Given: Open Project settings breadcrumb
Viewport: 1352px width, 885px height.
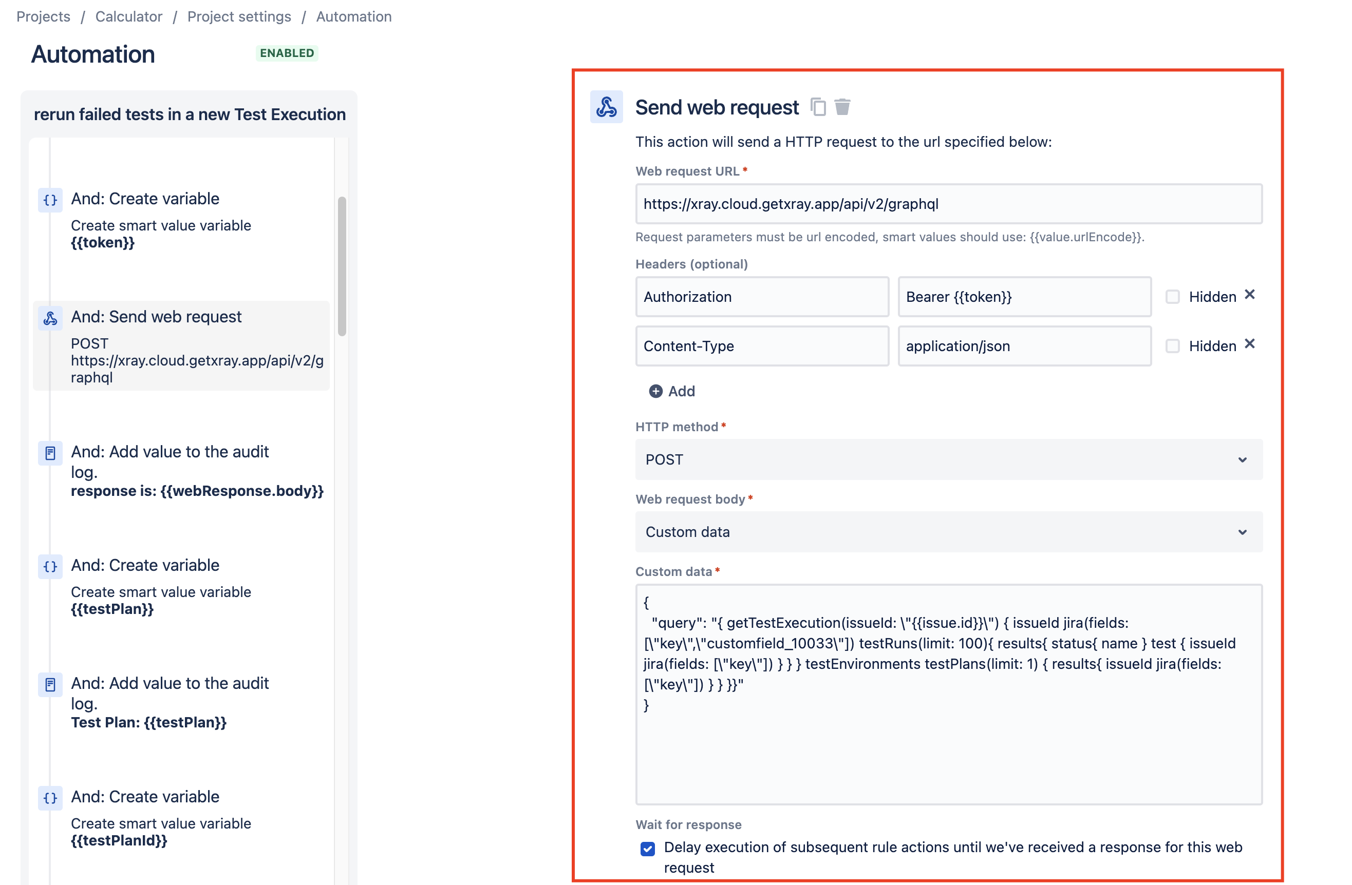Looking at the screenshot, I should pos(239,16).
